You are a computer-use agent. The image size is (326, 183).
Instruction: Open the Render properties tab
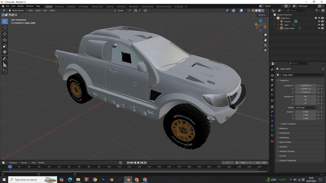(x=272, y=76)
